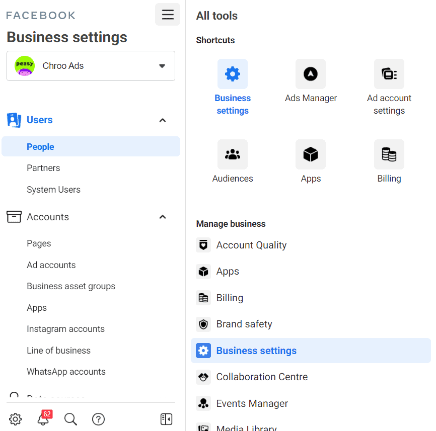The height and width of the screenshot is (431, 436).
Task: Open Ad account settings shortcut icon
Action: pos(389,74)
